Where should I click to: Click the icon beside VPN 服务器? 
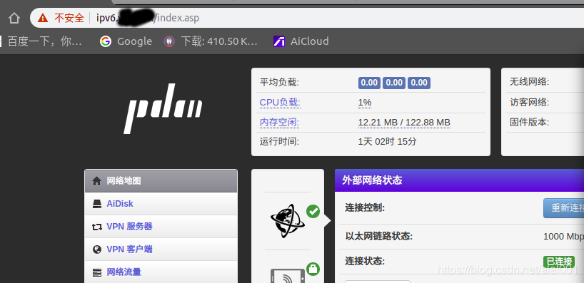pyautogui.click(x=97, y=227)
